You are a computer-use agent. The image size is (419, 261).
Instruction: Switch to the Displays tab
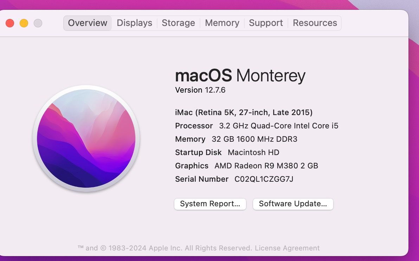point(134,23)
